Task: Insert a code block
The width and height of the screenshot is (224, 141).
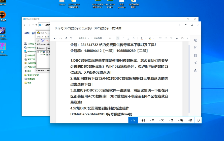Action: coord(182,38)
